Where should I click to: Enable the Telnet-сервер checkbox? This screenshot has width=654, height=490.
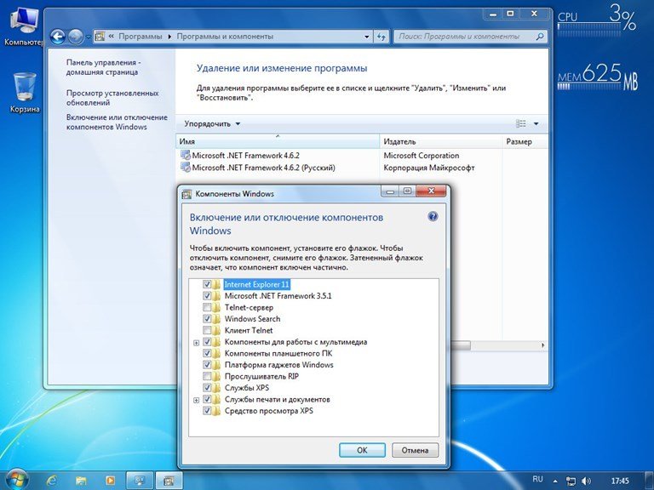point(207,307)
